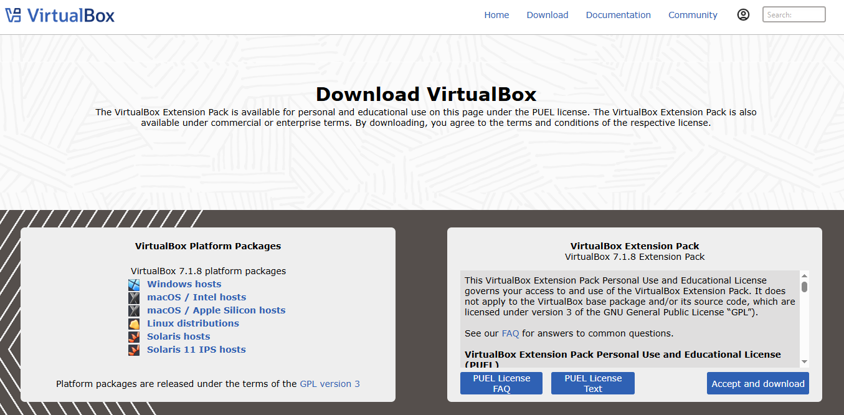The image size is (844, 415).
Task: Open the Solaris 11 IPS hosts link
Action: pyautogui.click(x=196, y=350)
